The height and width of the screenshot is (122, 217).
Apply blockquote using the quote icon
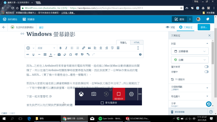click(89, 48)
